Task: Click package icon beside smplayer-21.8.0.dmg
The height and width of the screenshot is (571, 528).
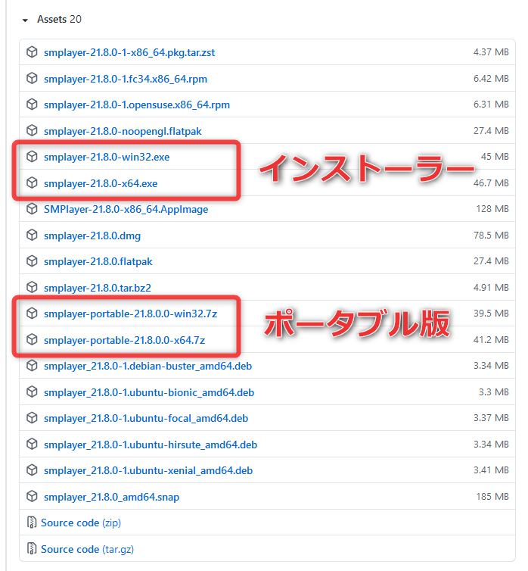Action: pos(32,236)
